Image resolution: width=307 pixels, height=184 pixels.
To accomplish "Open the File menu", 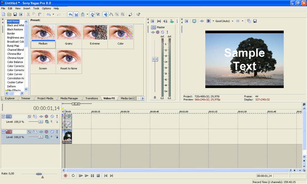I will coord(3,8).
